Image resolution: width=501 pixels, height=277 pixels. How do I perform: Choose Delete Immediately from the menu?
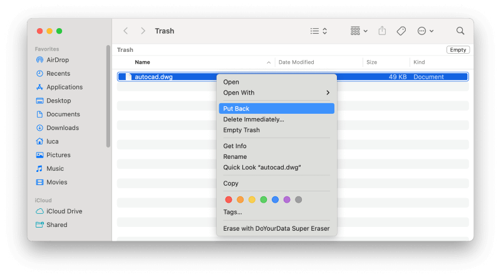click(x=277, y=119)
